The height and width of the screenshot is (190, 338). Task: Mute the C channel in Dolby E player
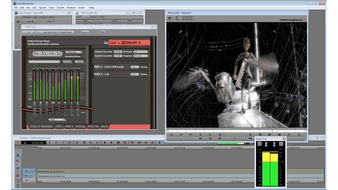pos(47,107)
